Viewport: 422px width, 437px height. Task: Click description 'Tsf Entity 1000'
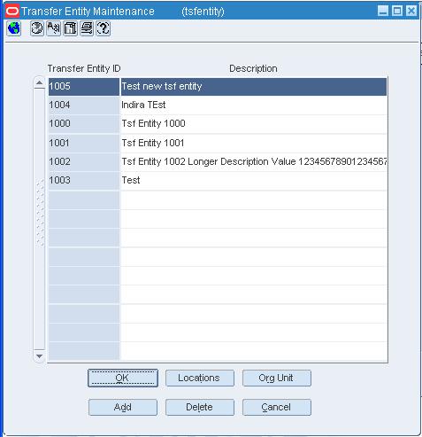[254, 124]
